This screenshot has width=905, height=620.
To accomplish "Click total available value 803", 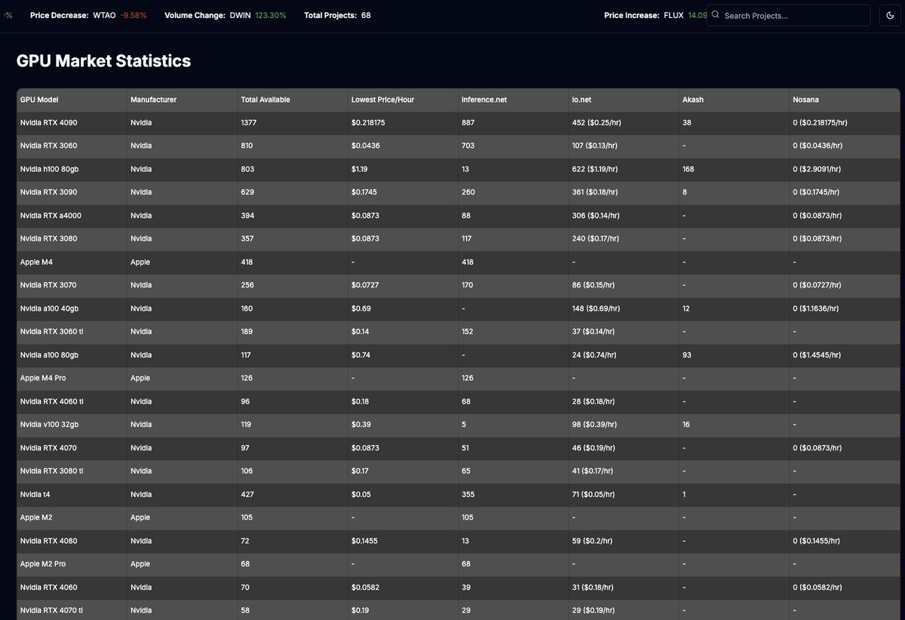I will click(247, 169).
